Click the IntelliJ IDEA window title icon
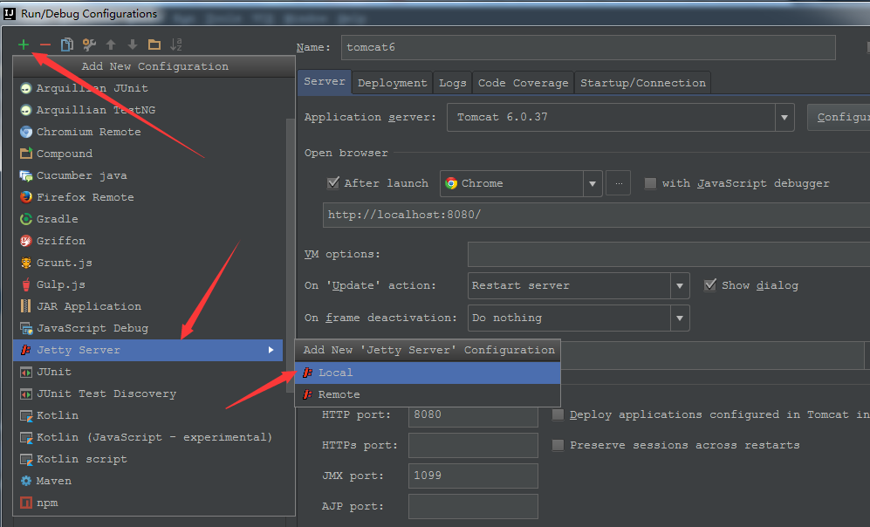 tap(10, 13)
